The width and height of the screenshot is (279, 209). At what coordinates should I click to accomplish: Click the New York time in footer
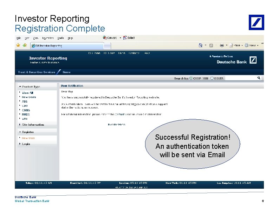(x=181, y=183)
